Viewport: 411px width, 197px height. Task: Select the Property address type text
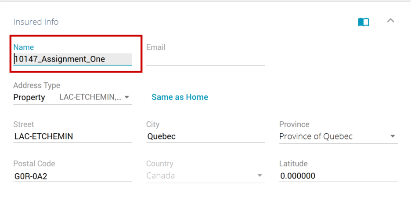[29, 97]
